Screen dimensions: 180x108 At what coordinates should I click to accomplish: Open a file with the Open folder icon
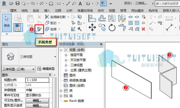pos(11,4)
